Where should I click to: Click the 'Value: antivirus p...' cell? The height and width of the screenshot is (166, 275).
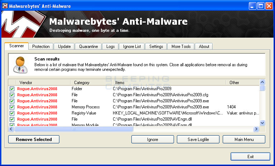click(x=243, y=113)
